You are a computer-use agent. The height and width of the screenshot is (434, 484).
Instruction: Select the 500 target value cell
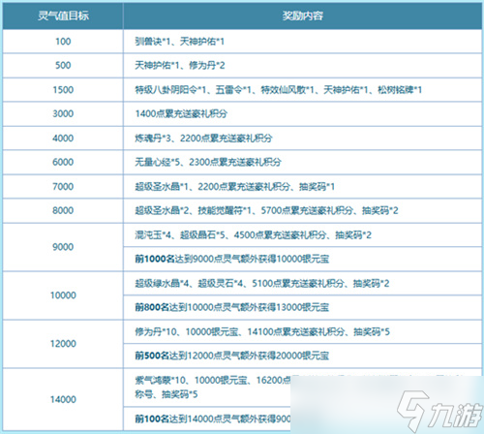click(x=63, y=65)
